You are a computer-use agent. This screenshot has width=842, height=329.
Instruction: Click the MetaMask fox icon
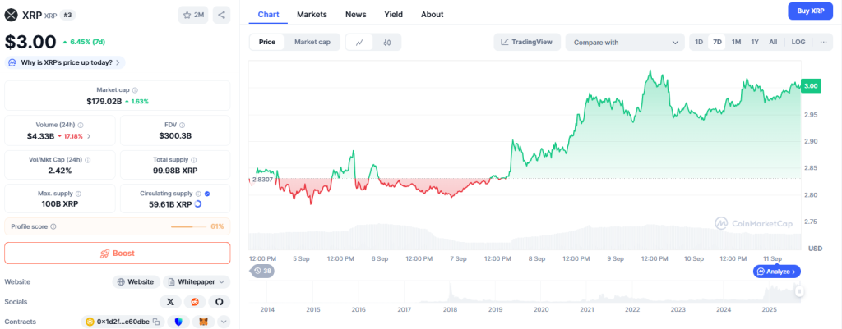(204, 322)
